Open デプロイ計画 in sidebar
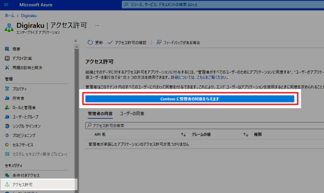 22,58
